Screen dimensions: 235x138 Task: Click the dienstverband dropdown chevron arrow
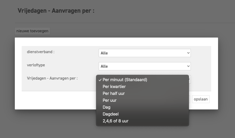click(x=188, y=53)
